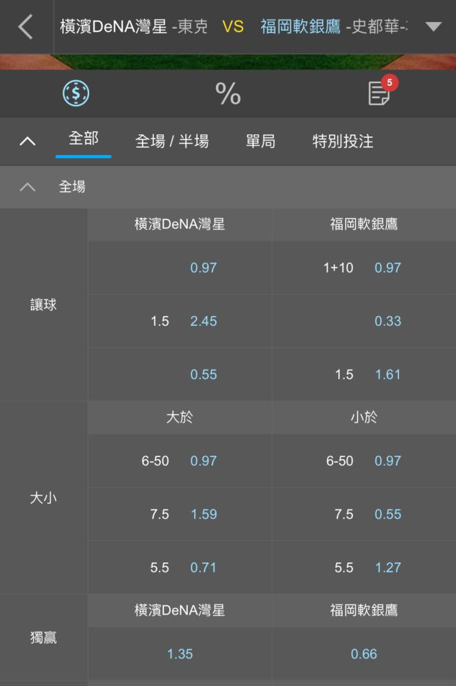Choose 大於 5.5 at 0.71
This screenshot has width=456, height=686.
[x=180, y=567]
